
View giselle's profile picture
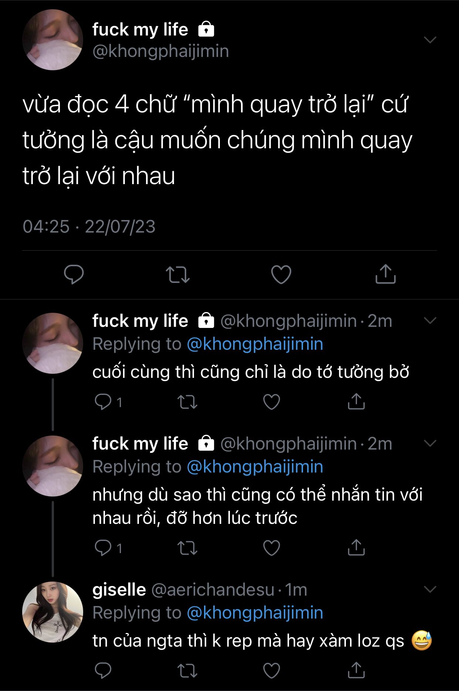point(52,612)
